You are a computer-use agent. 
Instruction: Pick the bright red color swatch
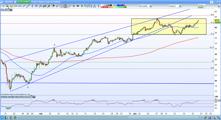104,7
